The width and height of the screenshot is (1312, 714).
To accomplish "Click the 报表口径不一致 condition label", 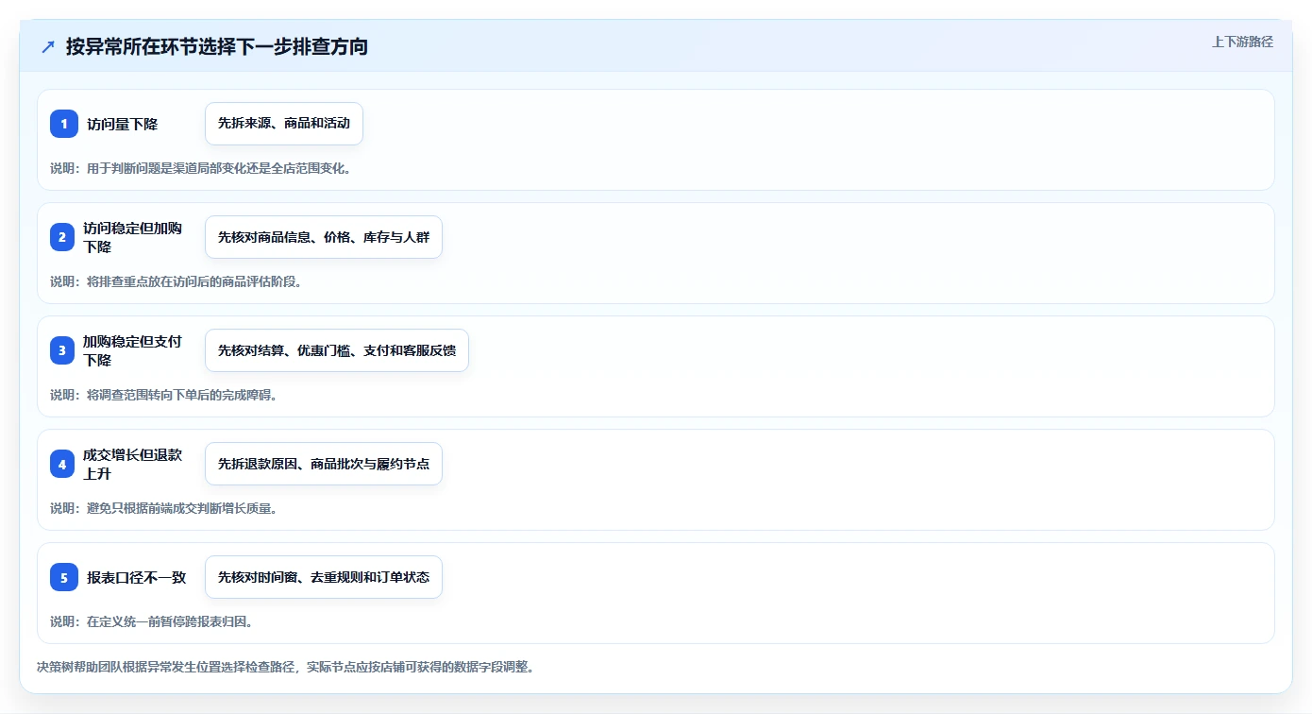I will click(137, 577).
